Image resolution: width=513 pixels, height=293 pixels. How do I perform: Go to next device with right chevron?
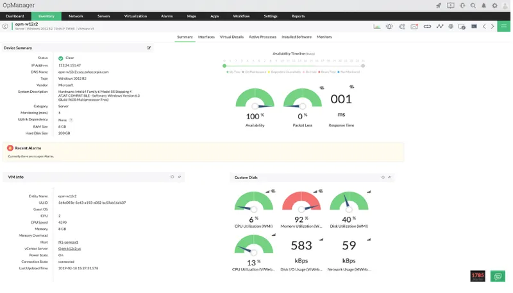click(x=492, y=26)
